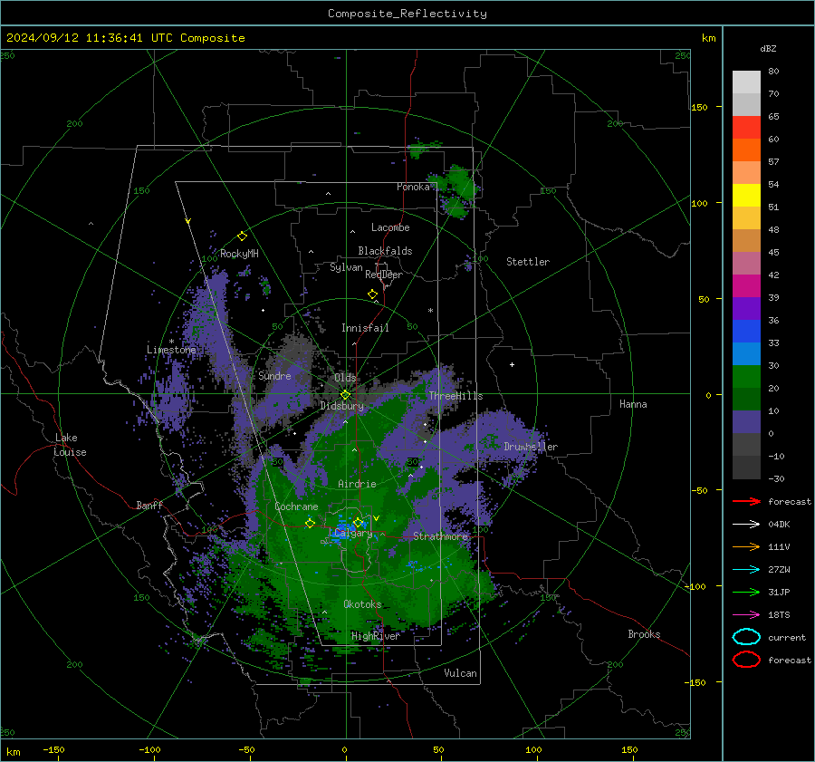The image size is (815, 762).
Task: Click the Vulcan label
Action: click(461, 673)
